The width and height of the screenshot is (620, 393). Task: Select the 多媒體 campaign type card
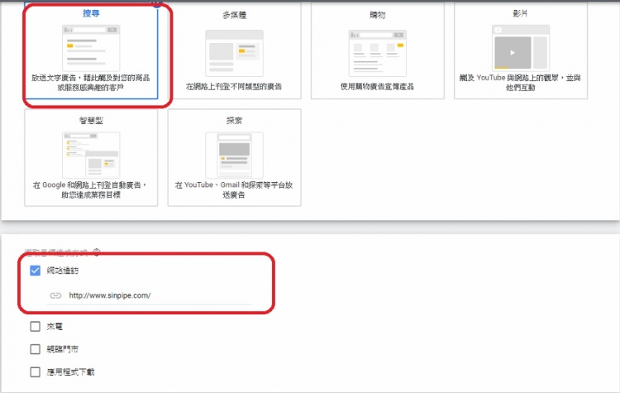[x=234, y=50]
